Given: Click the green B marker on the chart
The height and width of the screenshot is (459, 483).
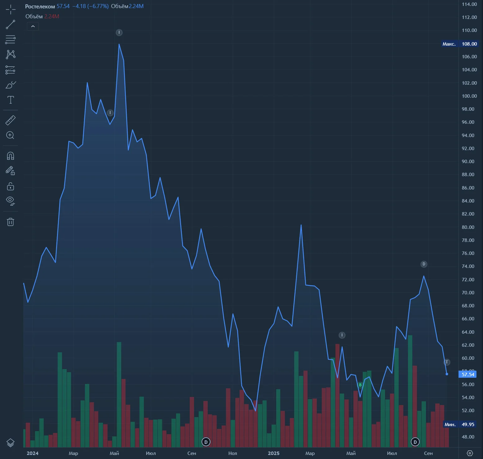Looking at the screenshot, I should 360,385.
